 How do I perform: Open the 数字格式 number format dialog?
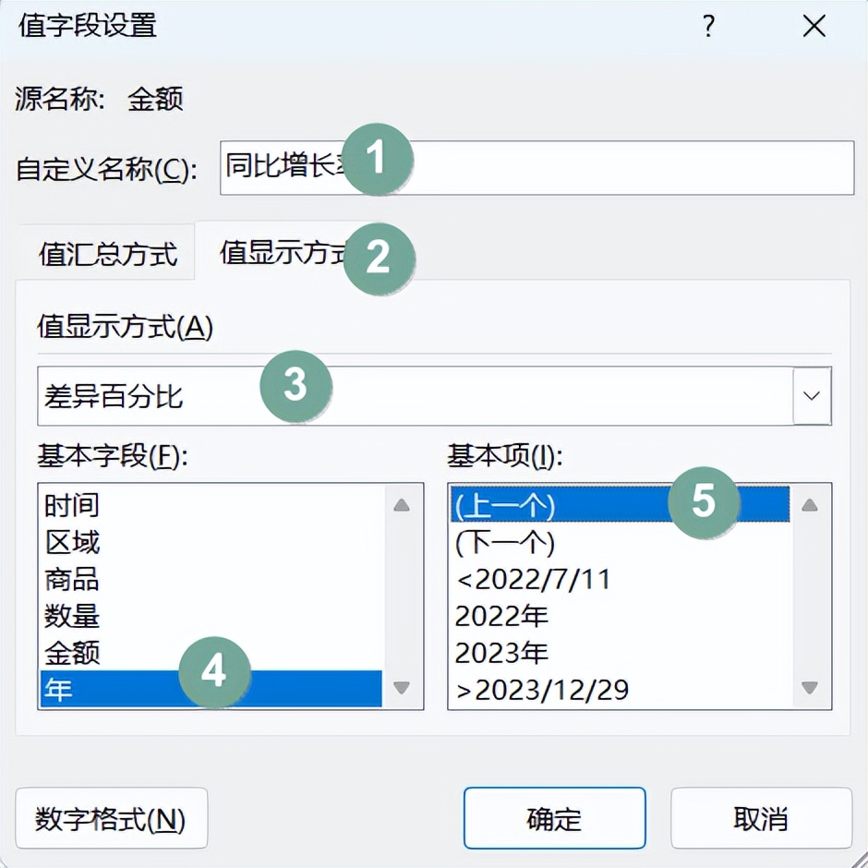[111, 818]
